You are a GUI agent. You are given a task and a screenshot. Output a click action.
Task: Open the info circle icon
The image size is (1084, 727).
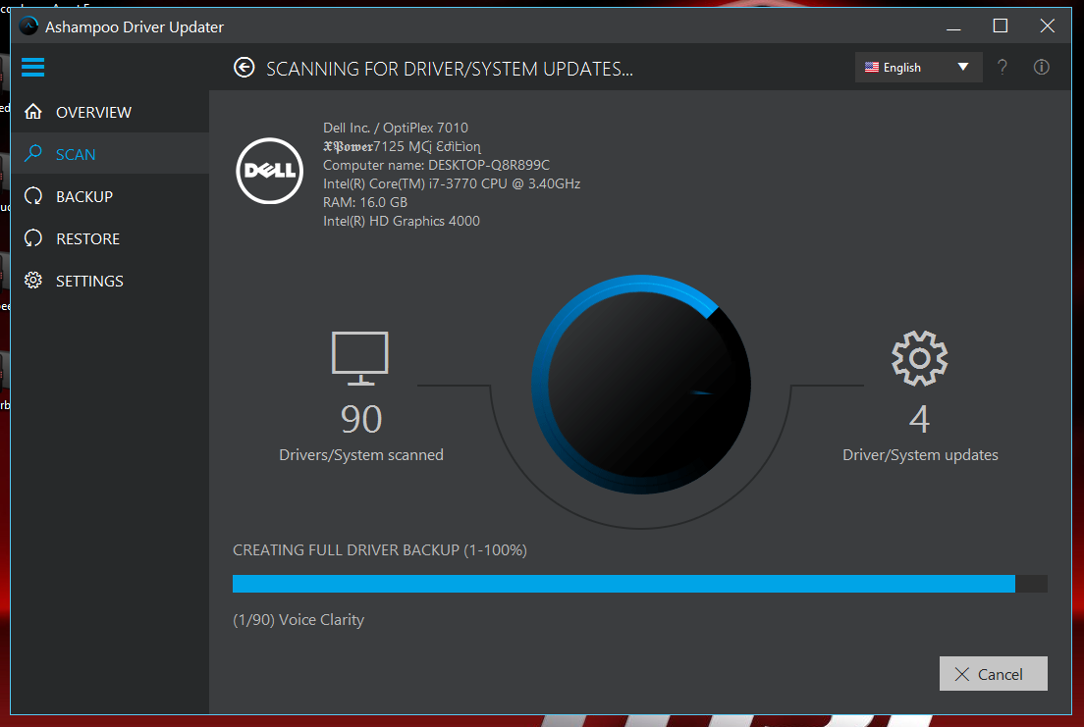(1041, 67)
